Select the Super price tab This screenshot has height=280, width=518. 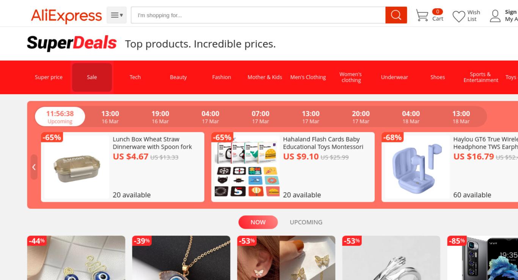pyautogui.click(x=49, y=77)
